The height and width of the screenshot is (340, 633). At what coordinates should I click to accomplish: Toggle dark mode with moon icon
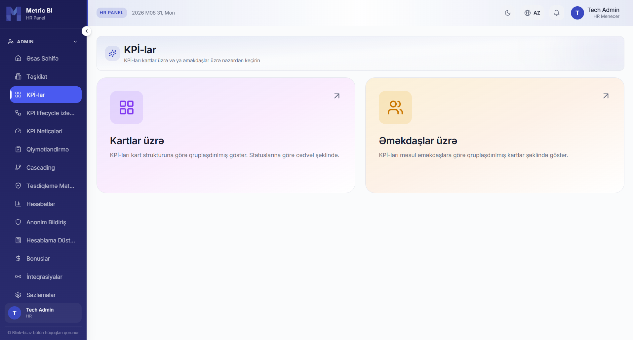coord(508,13)
